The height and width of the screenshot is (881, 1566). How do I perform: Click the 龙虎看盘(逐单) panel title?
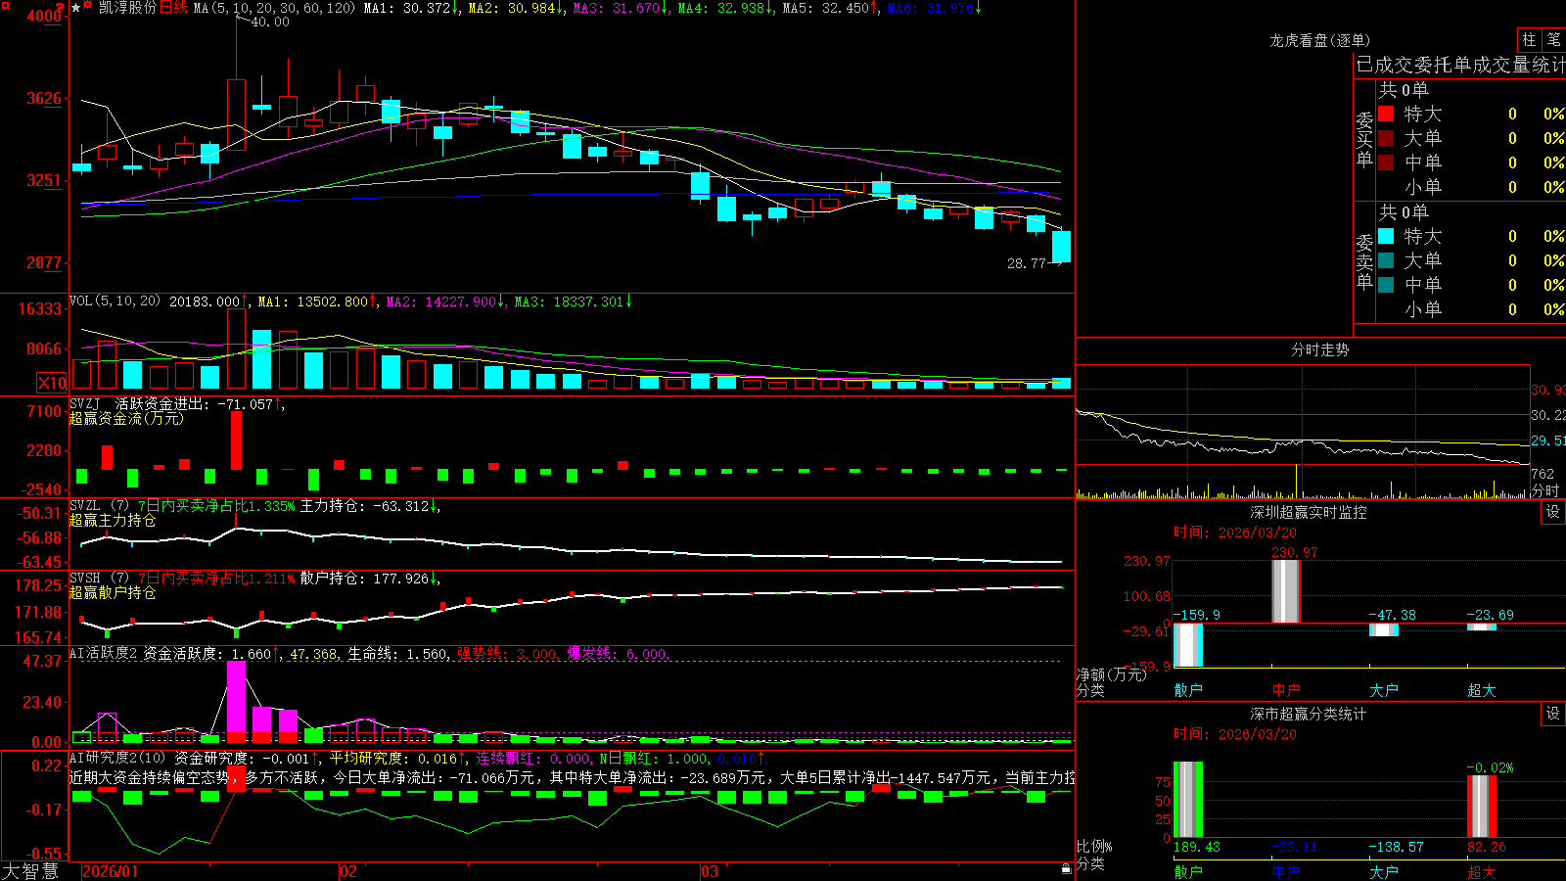point(1320,40)
